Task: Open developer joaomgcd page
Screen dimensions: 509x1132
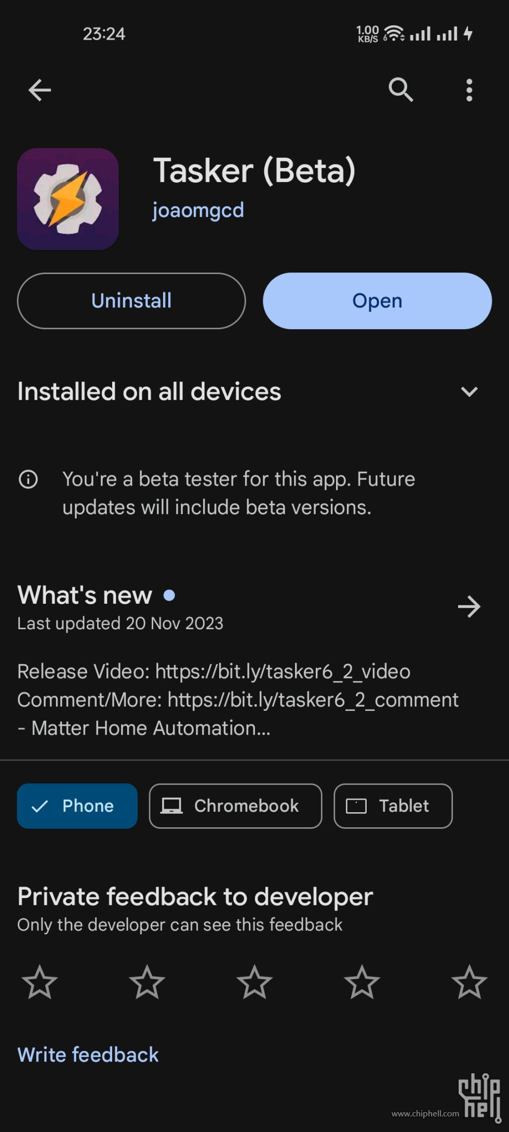Action: click(198, 211)
